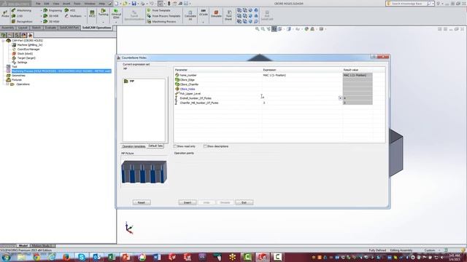Choose From Process Template
This screenshot has width=467, height=262.
(163, 16)
